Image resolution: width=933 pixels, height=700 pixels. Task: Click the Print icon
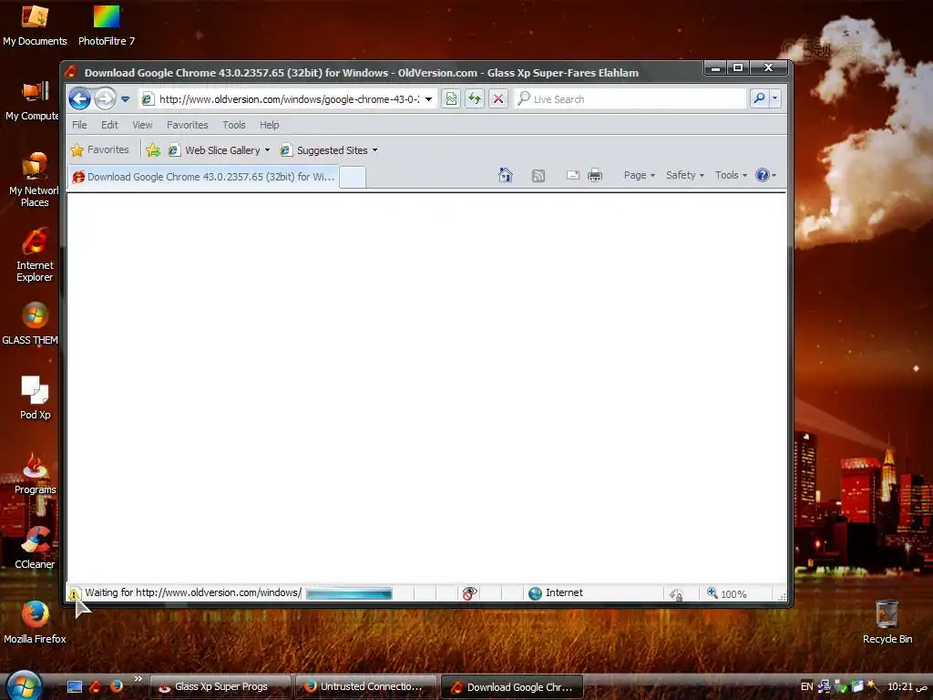595,175
